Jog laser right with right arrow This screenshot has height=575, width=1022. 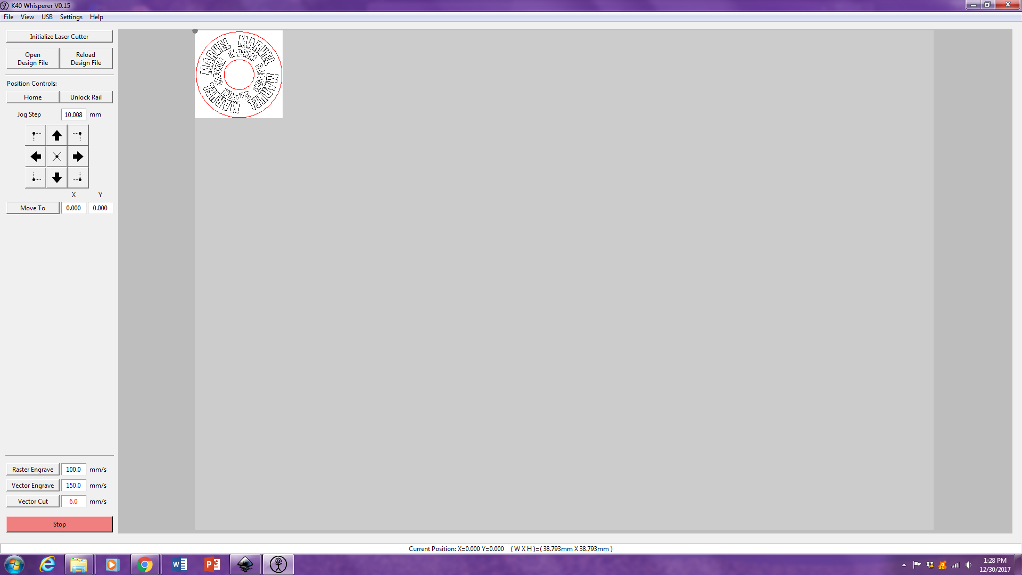[78, 157]
